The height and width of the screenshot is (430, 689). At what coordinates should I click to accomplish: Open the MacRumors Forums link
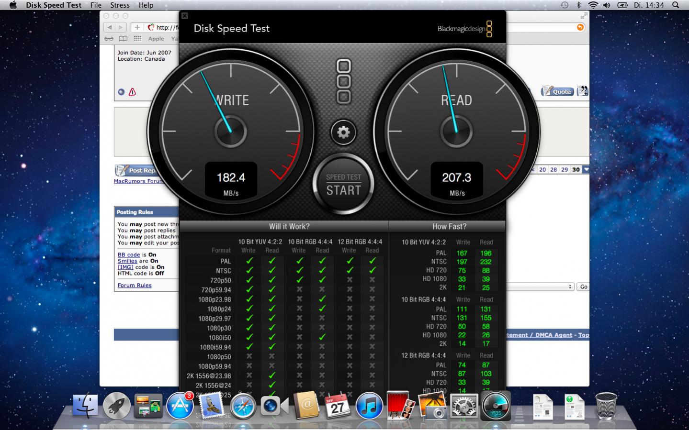pyautogui.click(x=139, y=181)
